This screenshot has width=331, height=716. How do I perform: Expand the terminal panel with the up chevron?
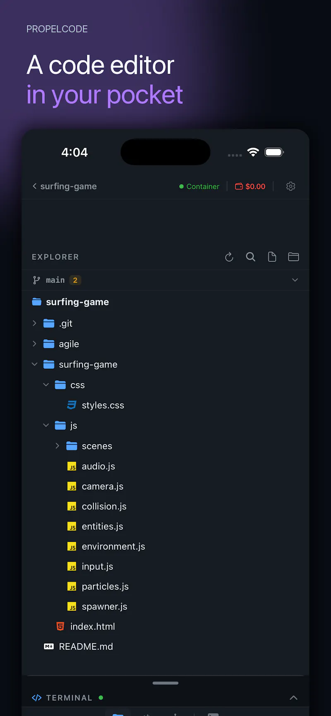click(293, 698)
